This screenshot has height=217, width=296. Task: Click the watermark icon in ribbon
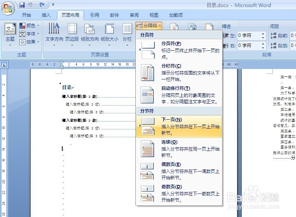[x=174, y=26]
